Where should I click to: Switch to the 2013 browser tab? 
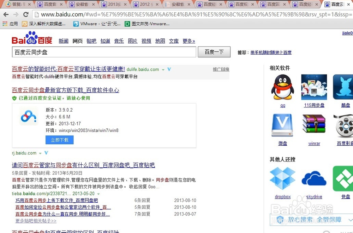[x=114, y=4]
